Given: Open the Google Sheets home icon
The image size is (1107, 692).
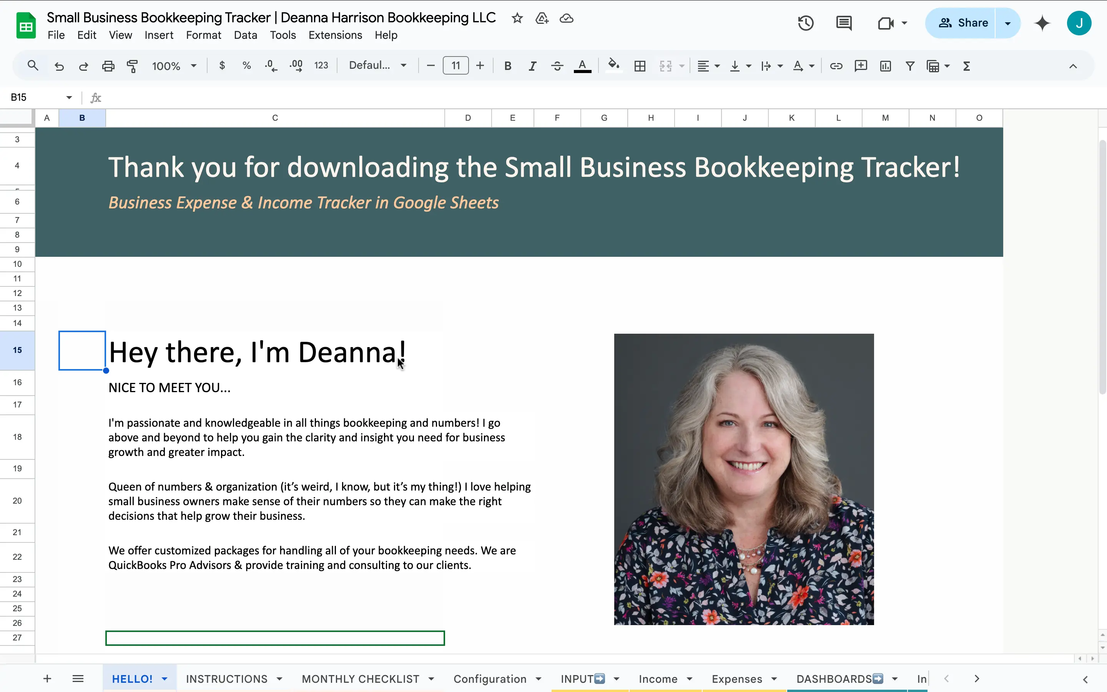Looking at the screenshot, I should point(26,26).
